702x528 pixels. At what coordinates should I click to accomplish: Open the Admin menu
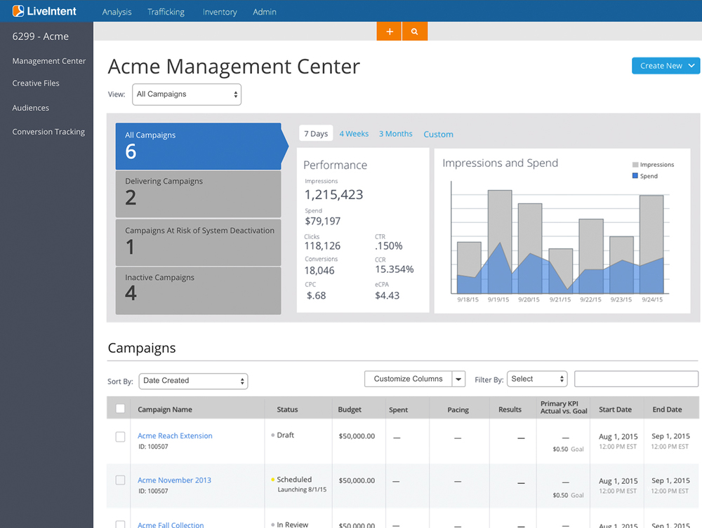pos(264,12)
